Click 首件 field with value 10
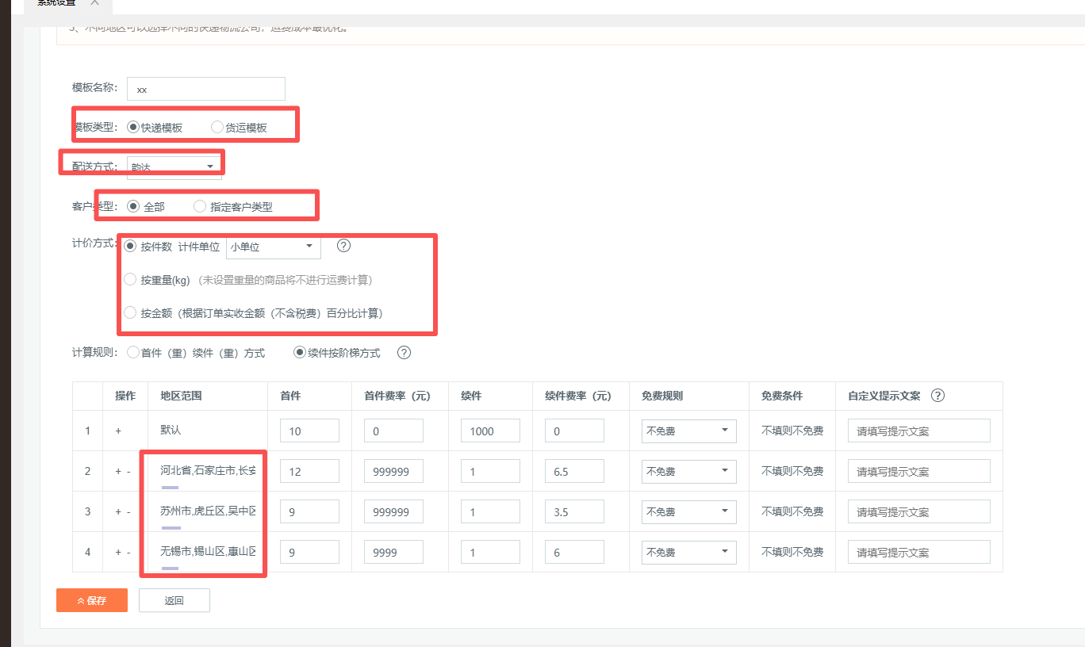The height and width of the screenshot is (647, 1085). [309, 431]
